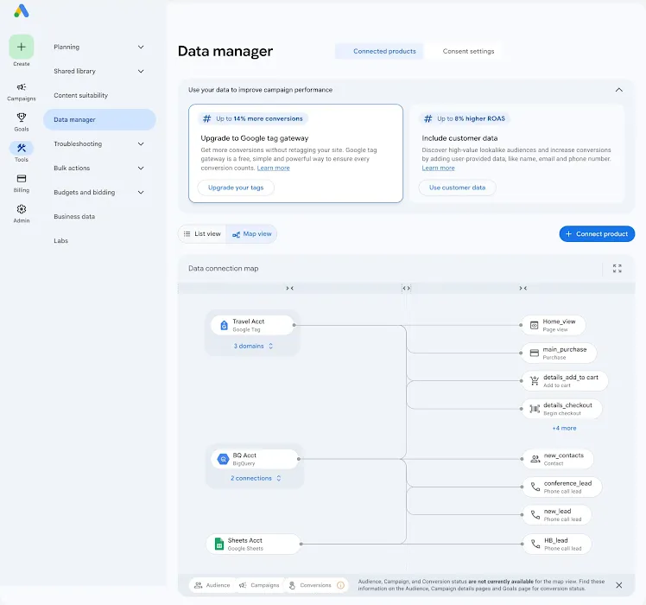Expand the 3 domains list under Travel Acct
Viewport: 646px width, 605px height.
click(253, 346)
